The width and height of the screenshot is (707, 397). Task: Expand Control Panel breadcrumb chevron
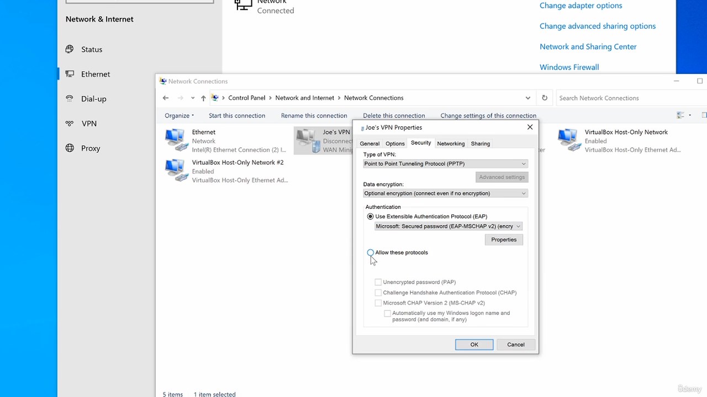coord(271,98)
